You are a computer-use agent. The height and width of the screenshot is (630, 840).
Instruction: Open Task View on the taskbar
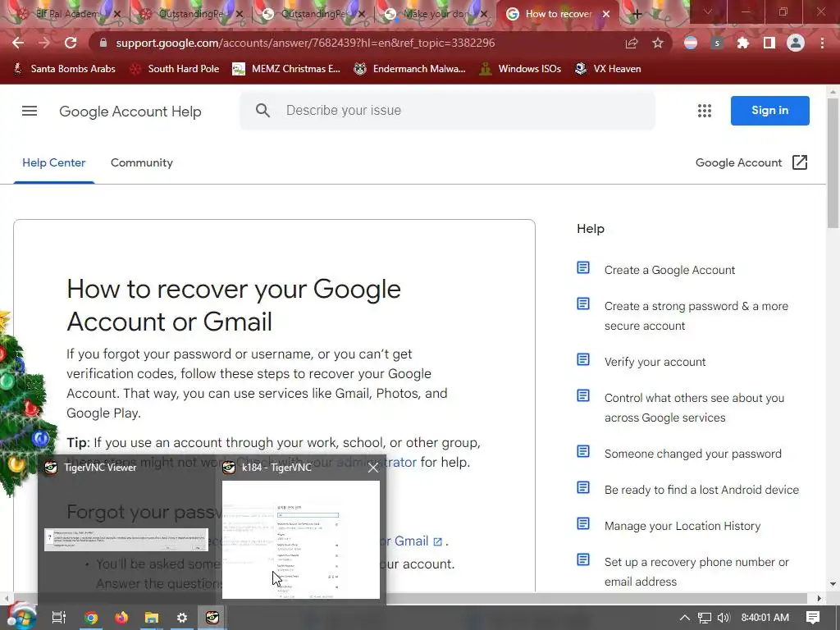point(58,618)
